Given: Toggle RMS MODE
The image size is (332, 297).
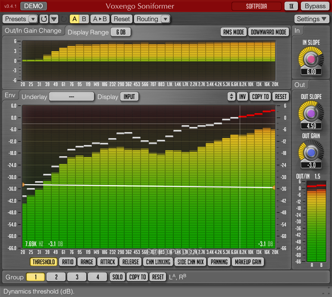Looking at the screenshot, I should [x=234, y=32].
